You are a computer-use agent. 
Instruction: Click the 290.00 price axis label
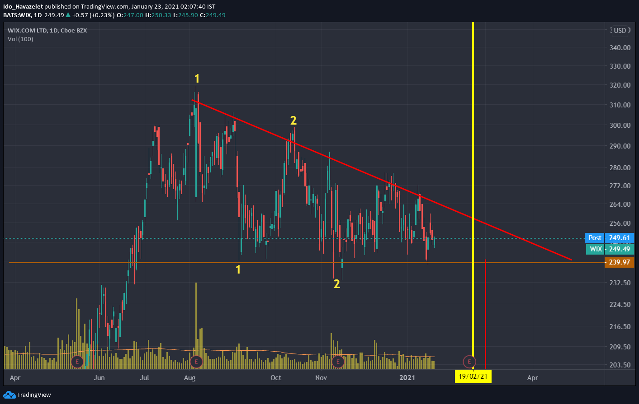click(620, 146)
